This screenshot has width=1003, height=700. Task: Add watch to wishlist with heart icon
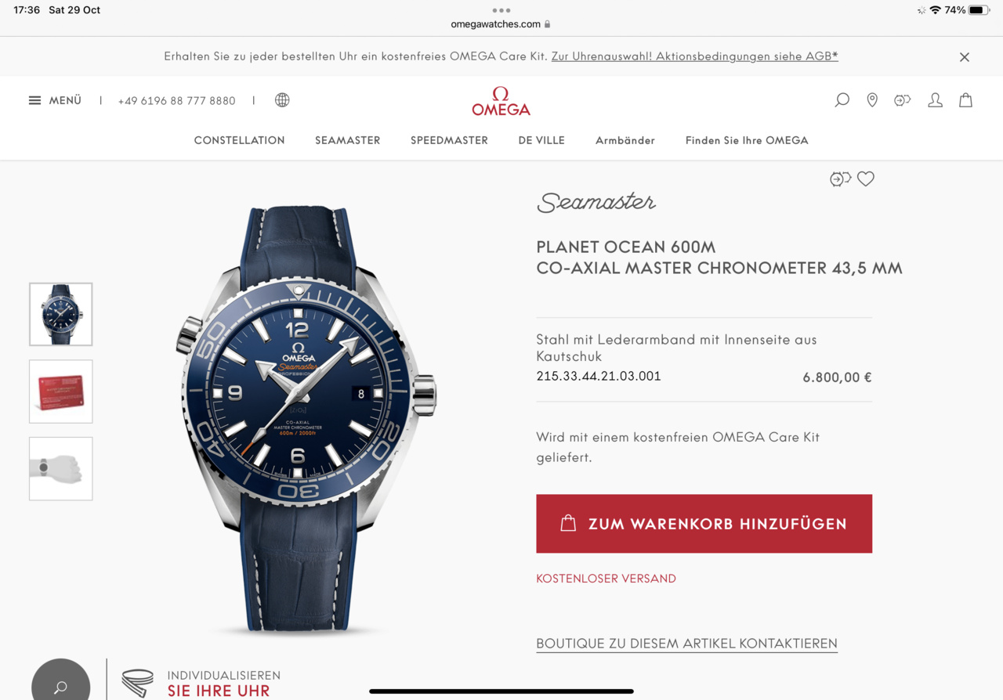coord(865,179)
